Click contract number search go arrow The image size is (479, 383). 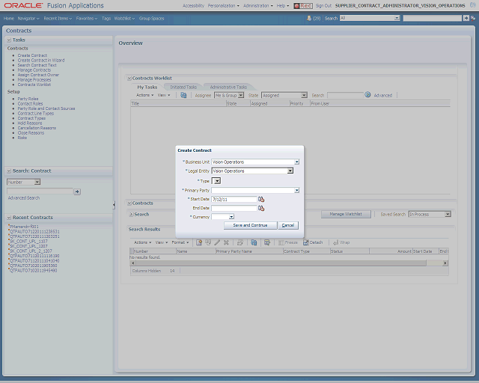coord(77,191)
